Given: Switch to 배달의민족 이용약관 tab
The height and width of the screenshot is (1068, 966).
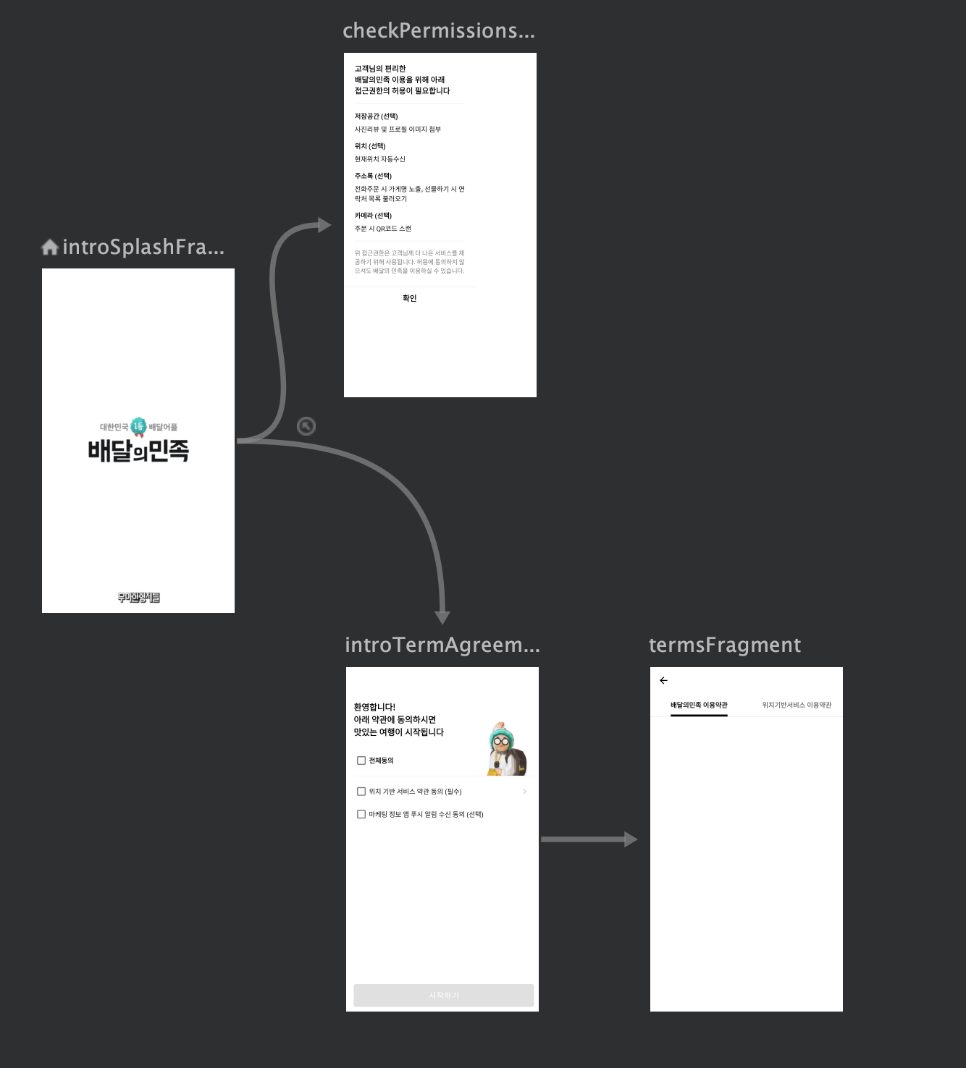Looking at the screenshot, I should coord(699,705).
